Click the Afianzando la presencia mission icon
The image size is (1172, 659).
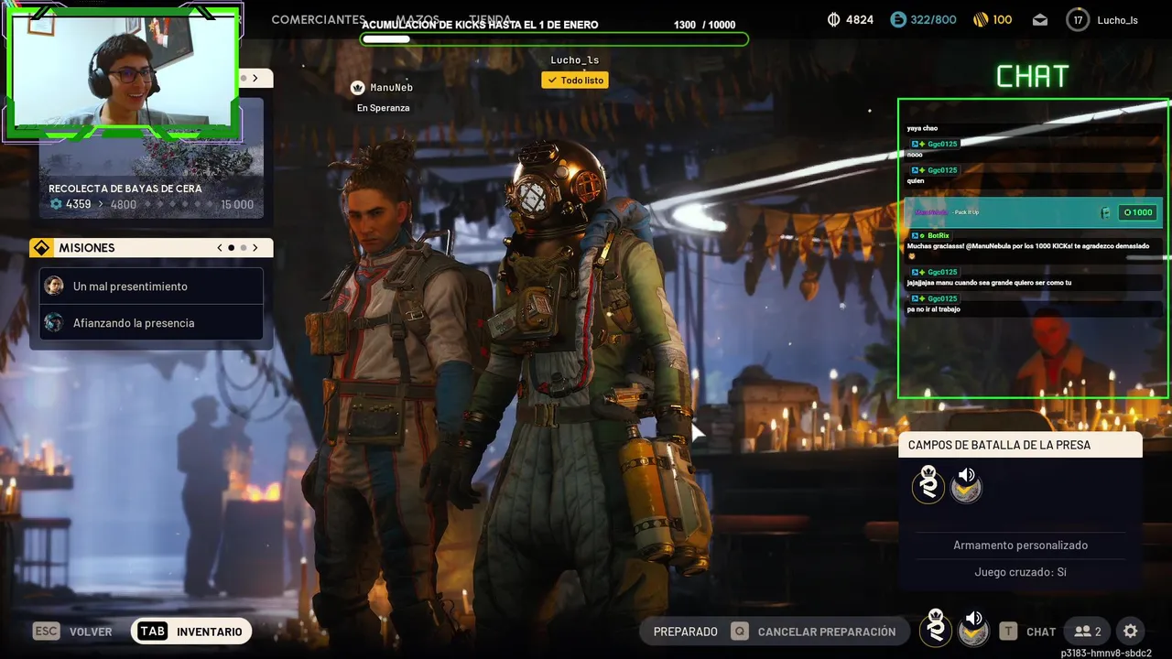[54, 322]
